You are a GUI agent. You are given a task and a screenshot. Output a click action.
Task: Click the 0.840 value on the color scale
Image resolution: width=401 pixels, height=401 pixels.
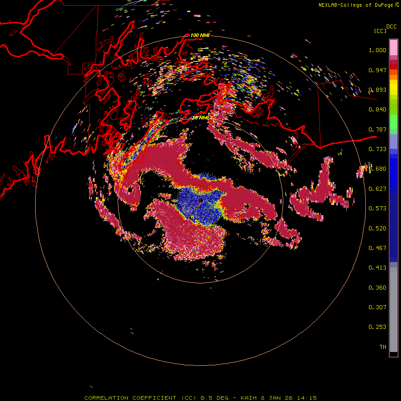[x=377, y=110]
